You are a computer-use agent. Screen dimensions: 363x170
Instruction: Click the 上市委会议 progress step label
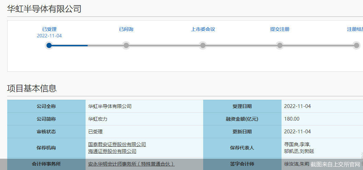click(x=203, y=29)
